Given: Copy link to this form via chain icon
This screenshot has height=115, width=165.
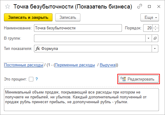Looking at the screenshot, I should (x=140, y=6).
